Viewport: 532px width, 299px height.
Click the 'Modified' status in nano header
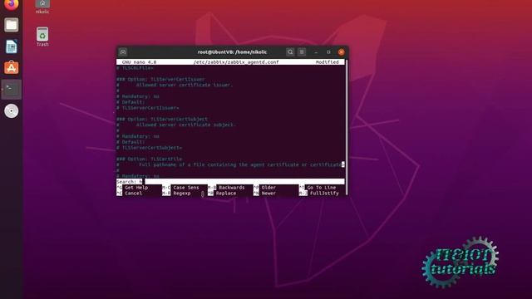[x=327, y=62]
